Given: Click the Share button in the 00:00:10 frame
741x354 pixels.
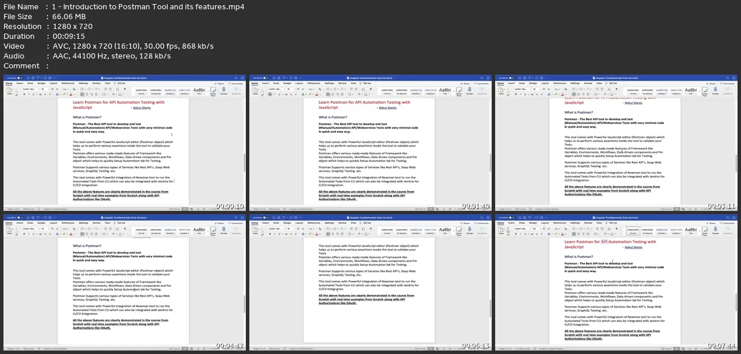Looking at the screenshot, I should 219,83.
